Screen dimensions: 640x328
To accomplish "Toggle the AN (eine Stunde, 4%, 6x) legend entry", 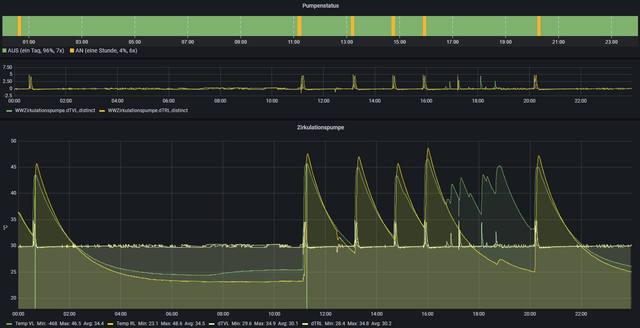I will click(106, 50).
